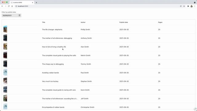Open a new browser tab

(36, 2)
